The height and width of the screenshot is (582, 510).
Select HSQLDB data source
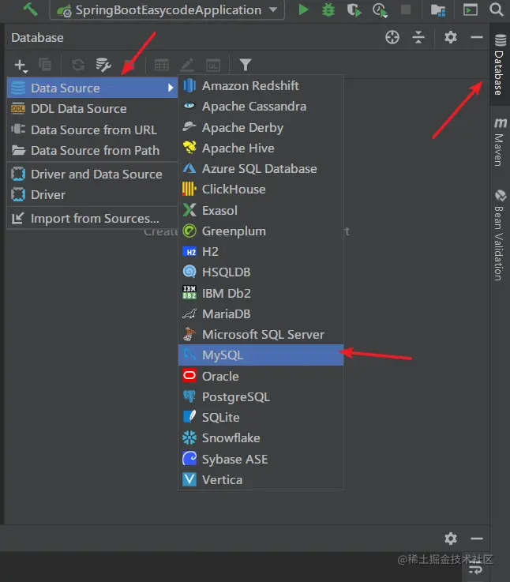pos(261,272)
